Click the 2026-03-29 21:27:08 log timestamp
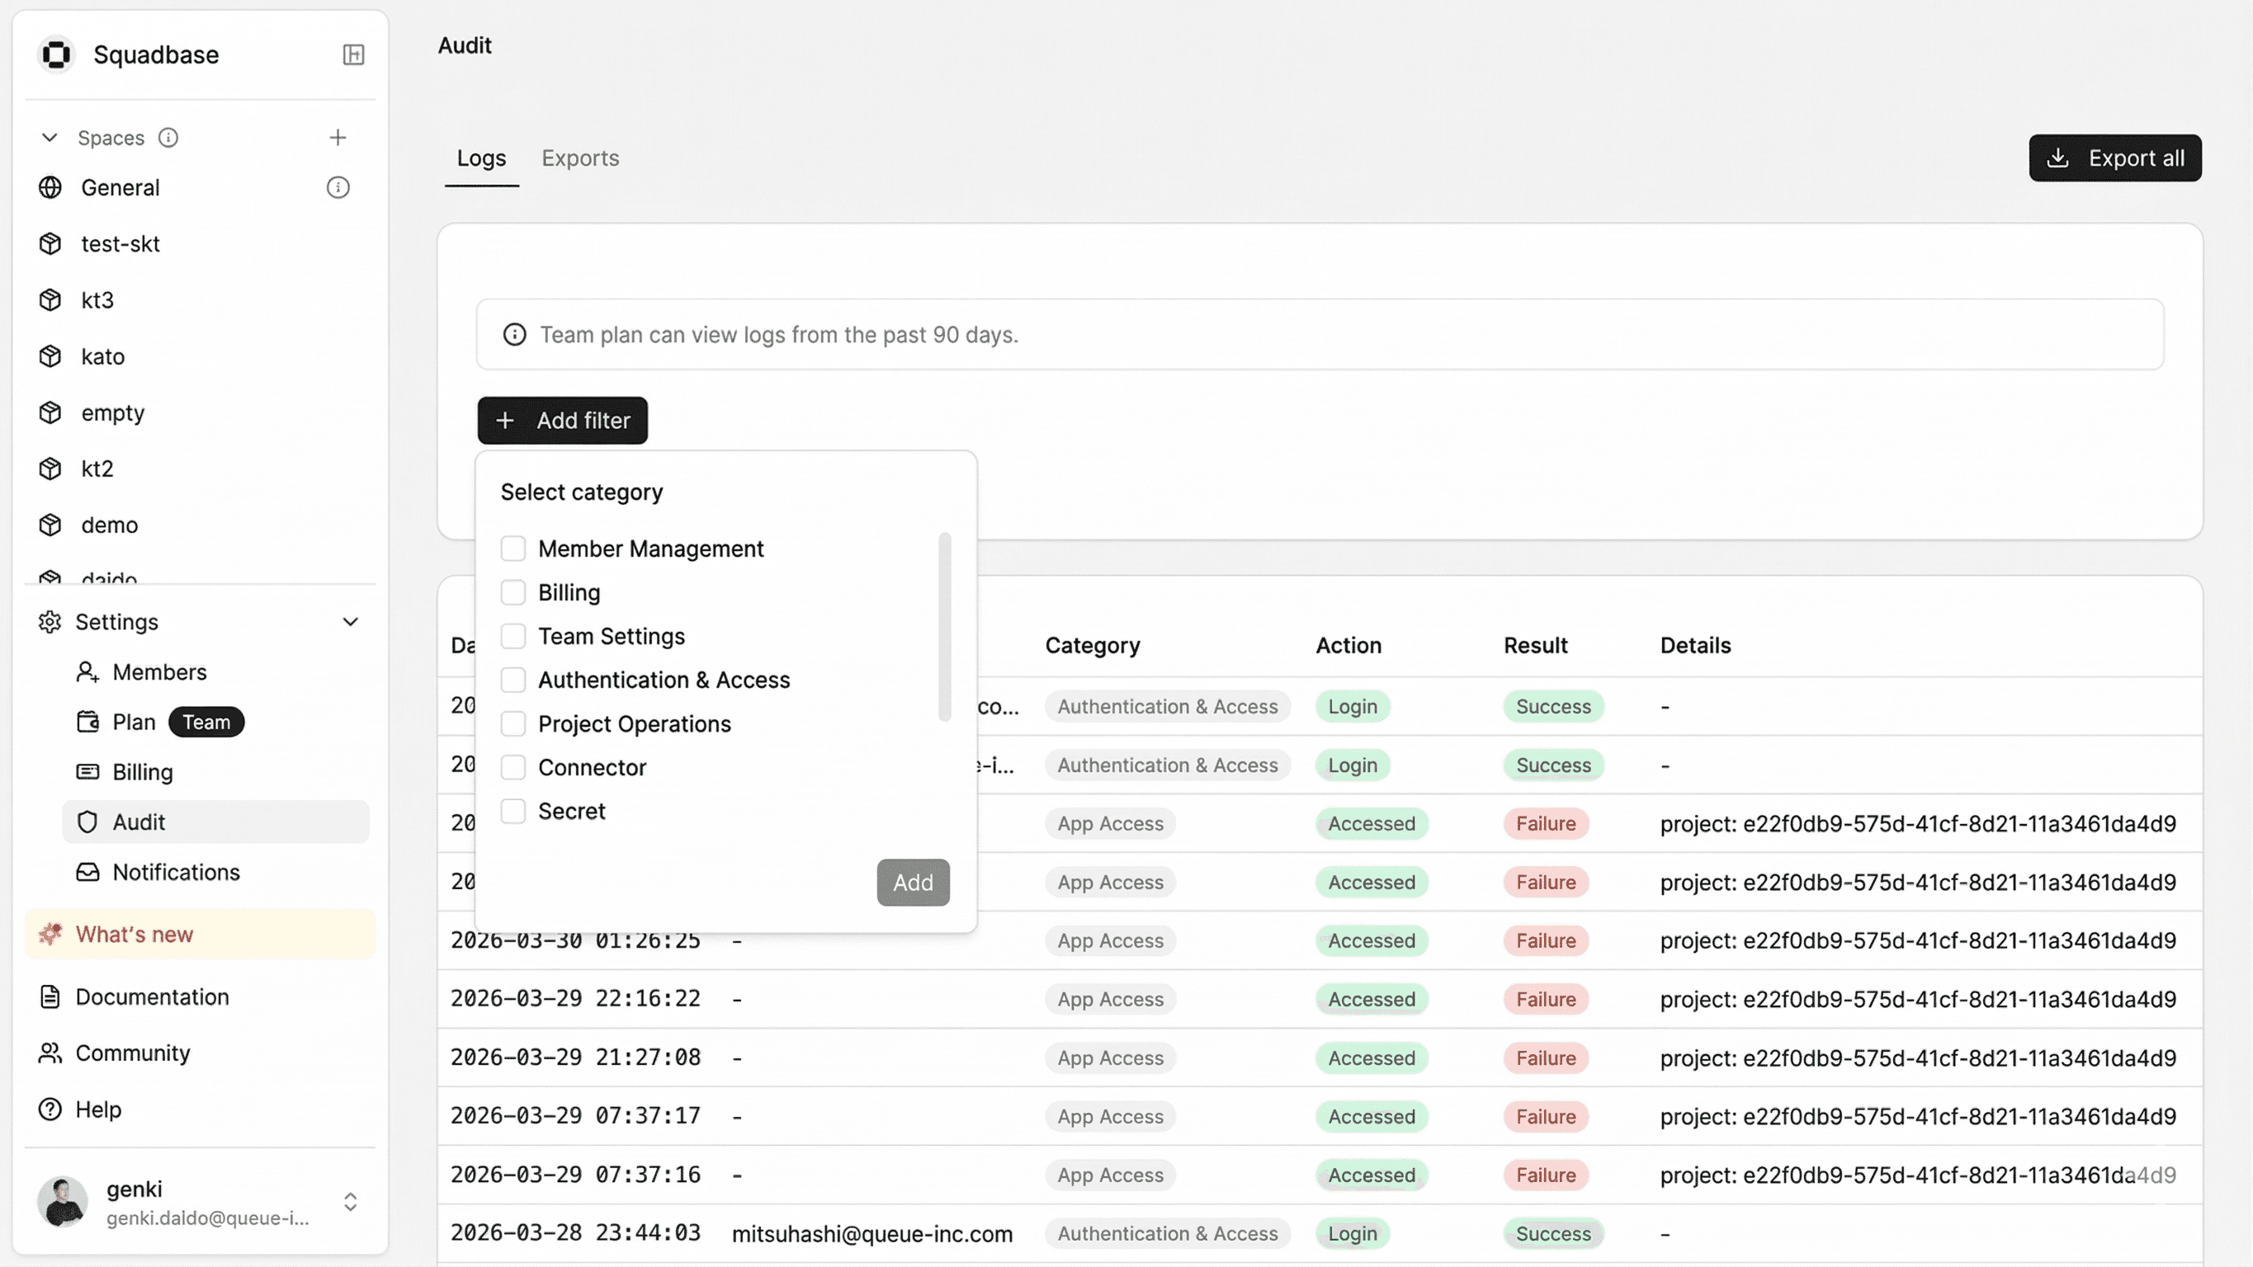 click(575, 1057)
